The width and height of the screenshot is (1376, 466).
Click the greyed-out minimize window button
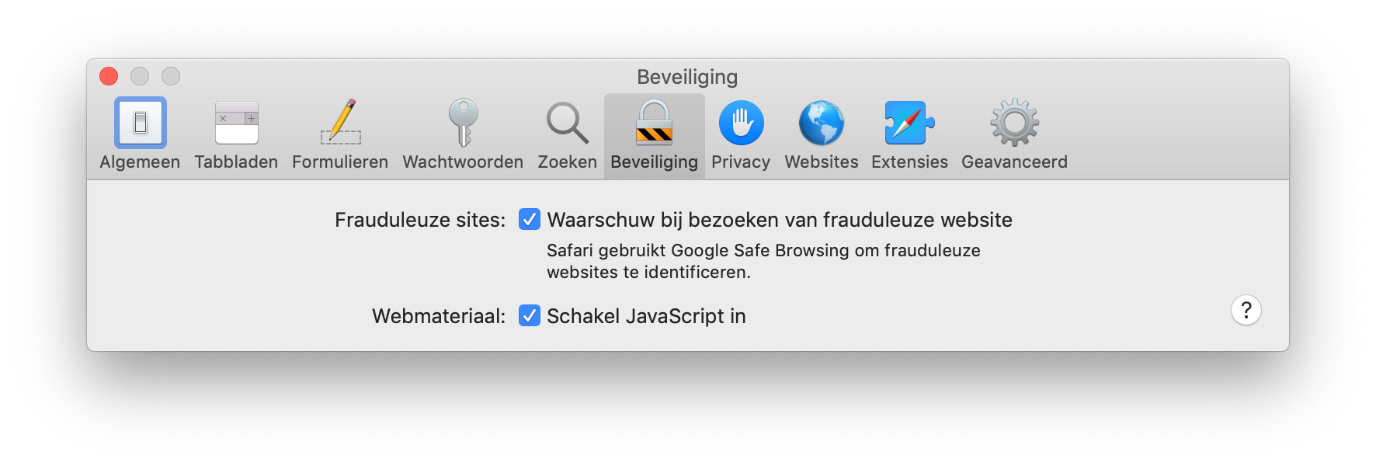coord(140,76)
